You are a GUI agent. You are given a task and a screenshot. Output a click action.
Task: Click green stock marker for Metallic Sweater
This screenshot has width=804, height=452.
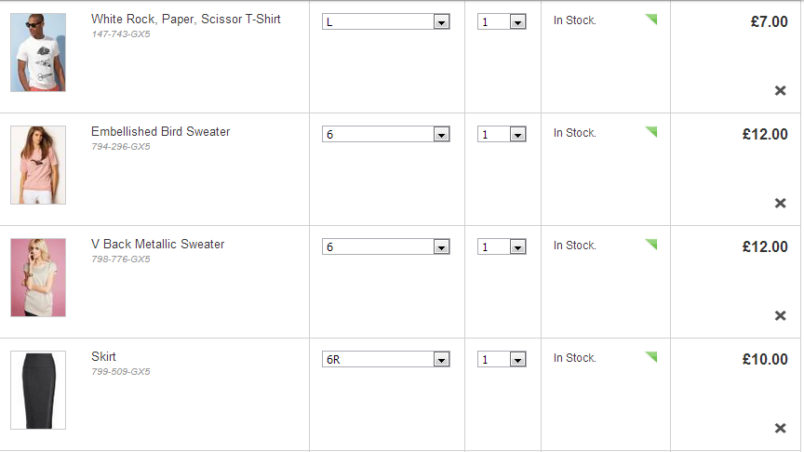coord(651,244)
